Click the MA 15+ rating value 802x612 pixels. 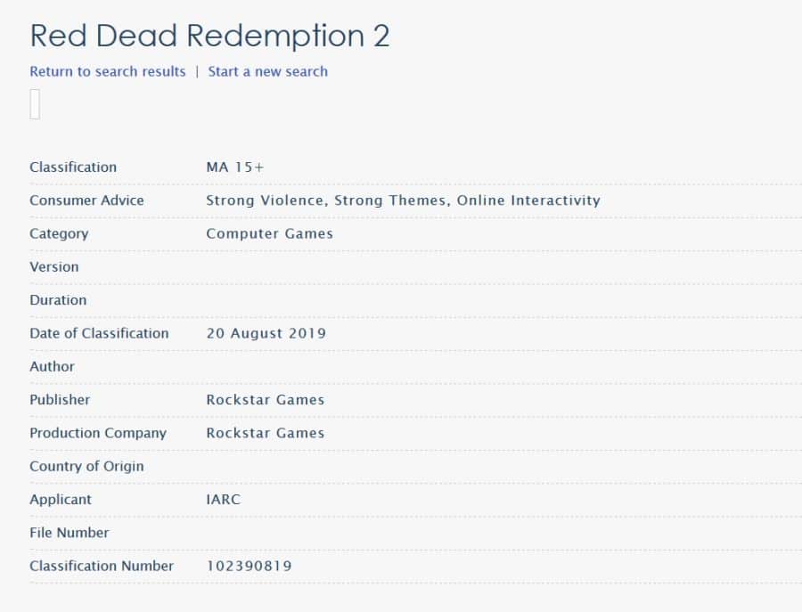tap(235, 167)
